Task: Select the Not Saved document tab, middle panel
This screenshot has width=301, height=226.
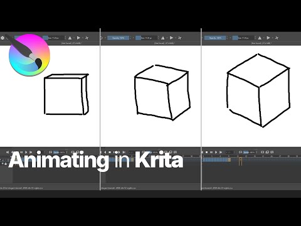Action: (164, 43)
